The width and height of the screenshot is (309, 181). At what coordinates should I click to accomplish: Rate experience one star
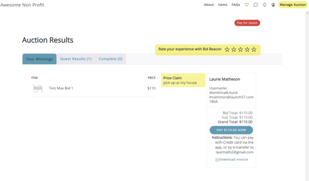227,49
